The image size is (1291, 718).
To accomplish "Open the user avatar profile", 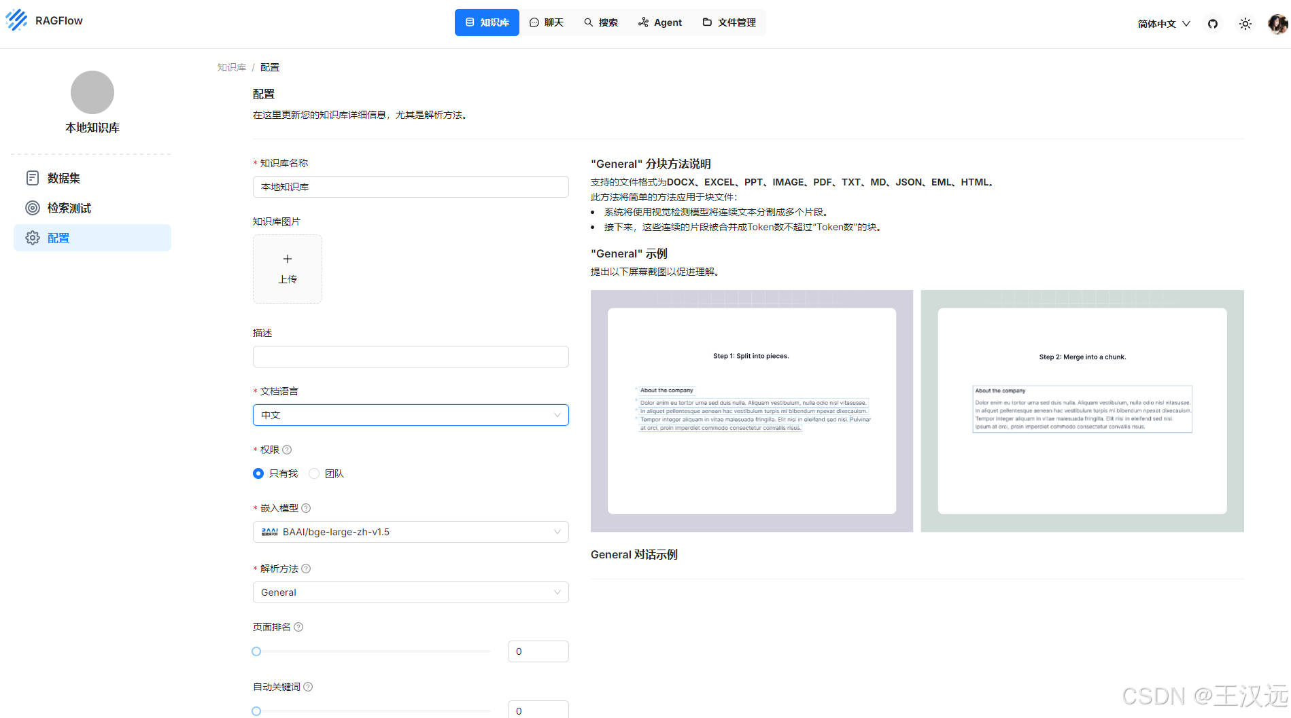I will click(1277, 24).
